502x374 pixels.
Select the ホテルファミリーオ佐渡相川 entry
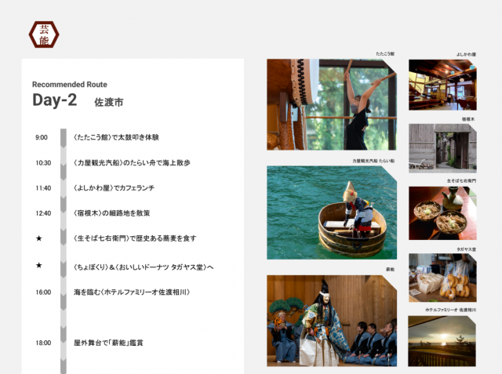(x=133, y=292)
